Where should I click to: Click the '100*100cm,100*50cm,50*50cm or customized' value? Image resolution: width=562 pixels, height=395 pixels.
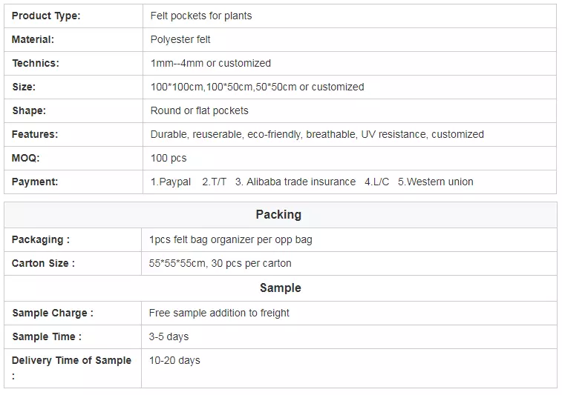point(257,87)
